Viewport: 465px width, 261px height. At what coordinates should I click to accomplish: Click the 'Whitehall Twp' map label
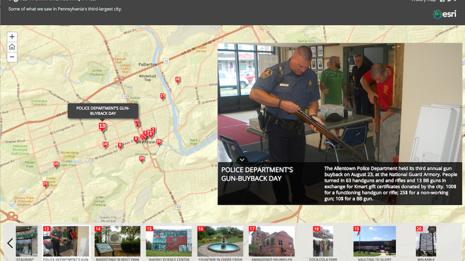coord(147,78)
